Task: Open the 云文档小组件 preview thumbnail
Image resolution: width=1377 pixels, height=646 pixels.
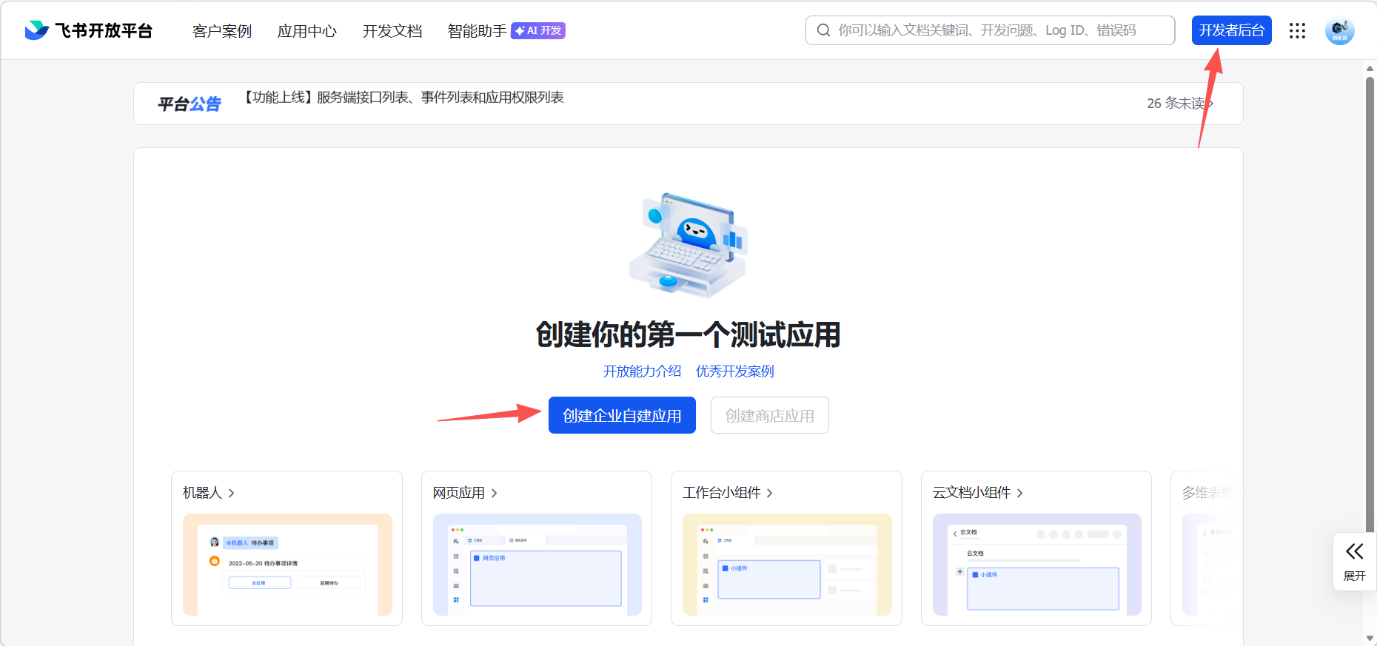Action: pos(1037,565)
